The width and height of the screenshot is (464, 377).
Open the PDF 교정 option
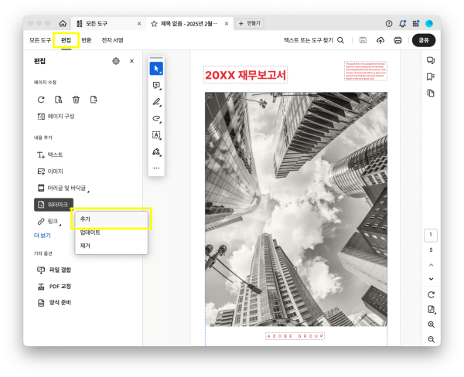point(54,286)
